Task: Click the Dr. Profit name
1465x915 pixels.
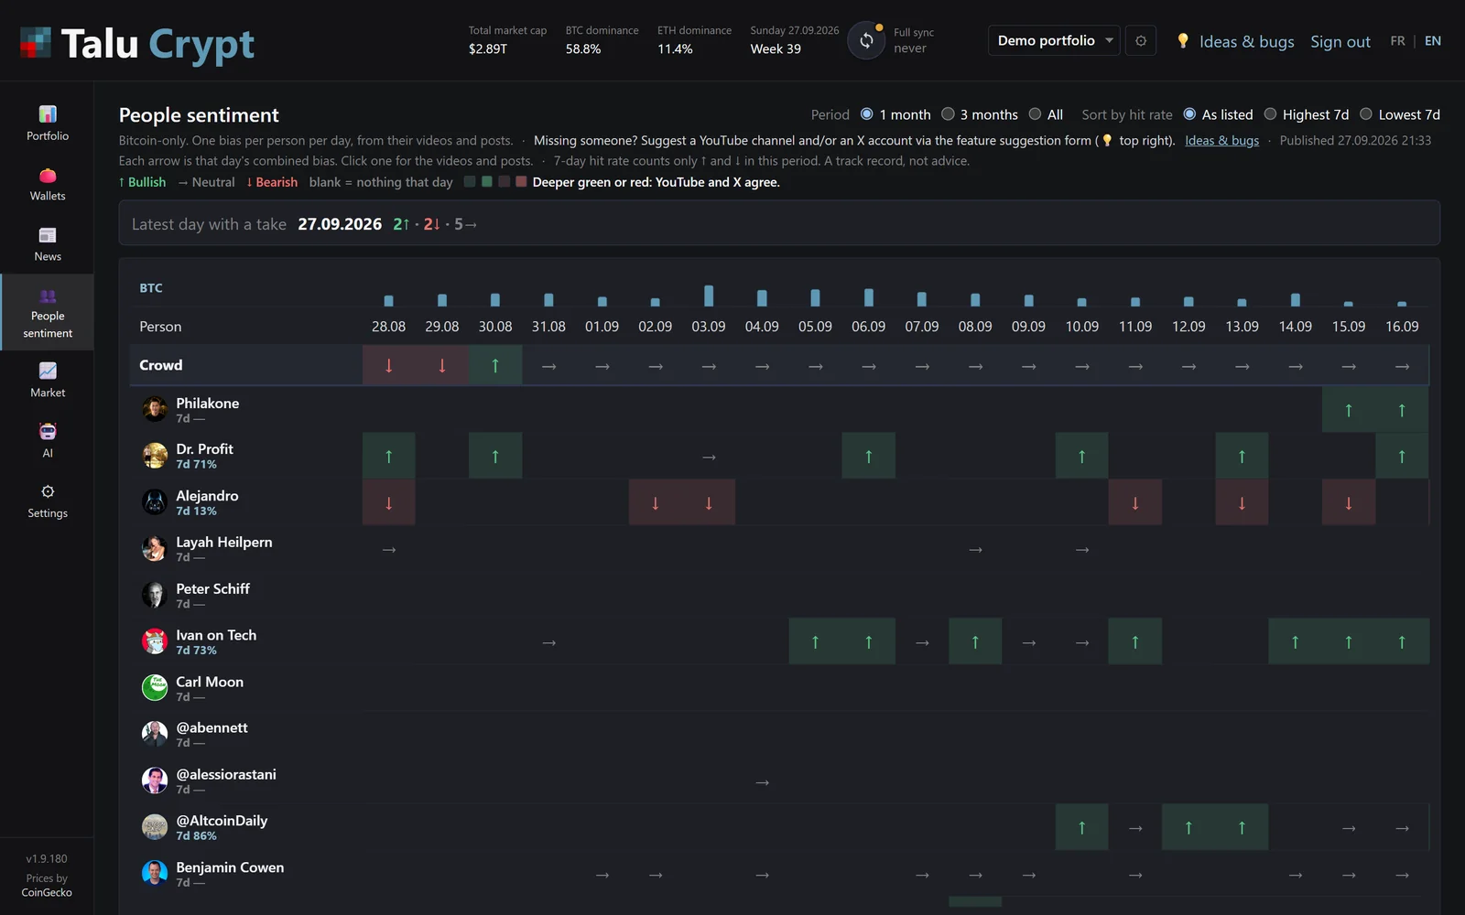Action: coord(204,449)
